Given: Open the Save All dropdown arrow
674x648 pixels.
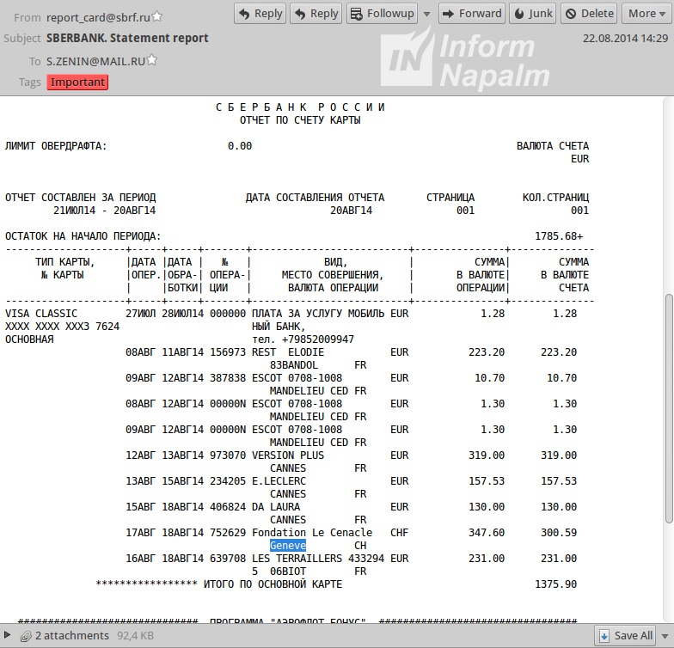Looking at the screenshot, I should 665,636.
